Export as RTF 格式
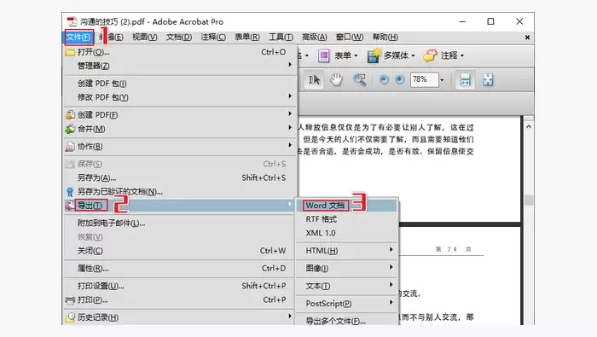This screenshot has height=337, width=597. click(x=346, y=219)
